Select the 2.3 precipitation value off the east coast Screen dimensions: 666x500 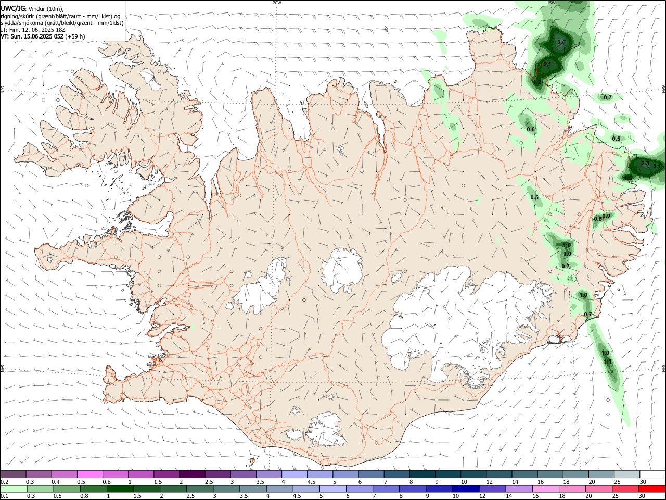pyautogui.click(x=645, y=163)
